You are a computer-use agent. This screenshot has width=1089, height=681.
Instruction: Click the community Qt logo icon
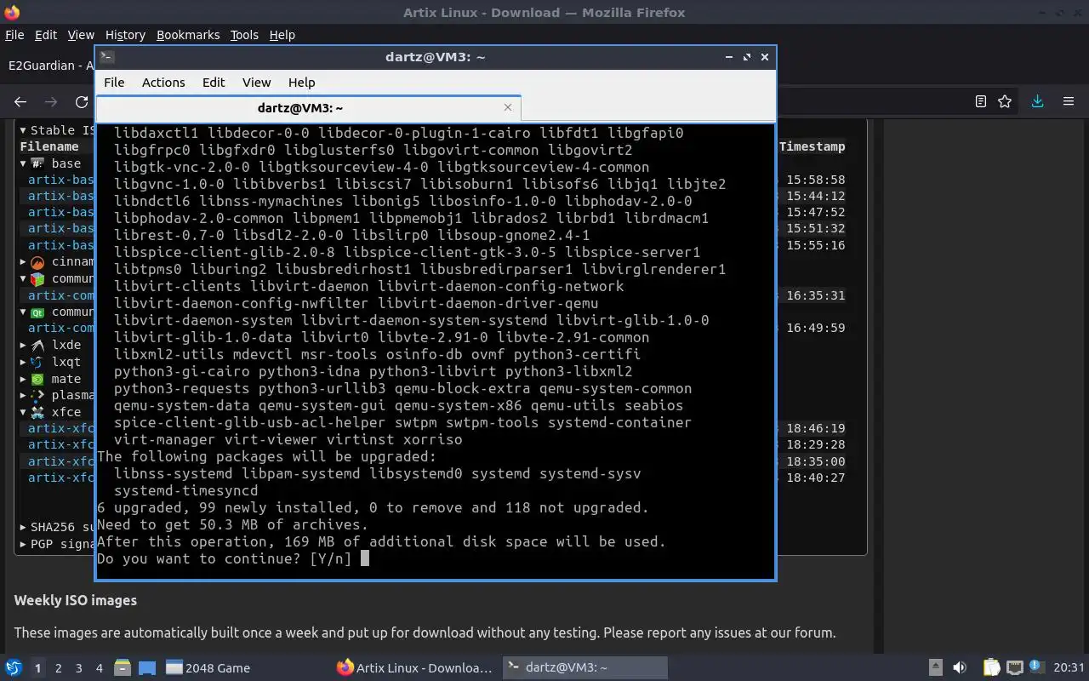point(37,312)
